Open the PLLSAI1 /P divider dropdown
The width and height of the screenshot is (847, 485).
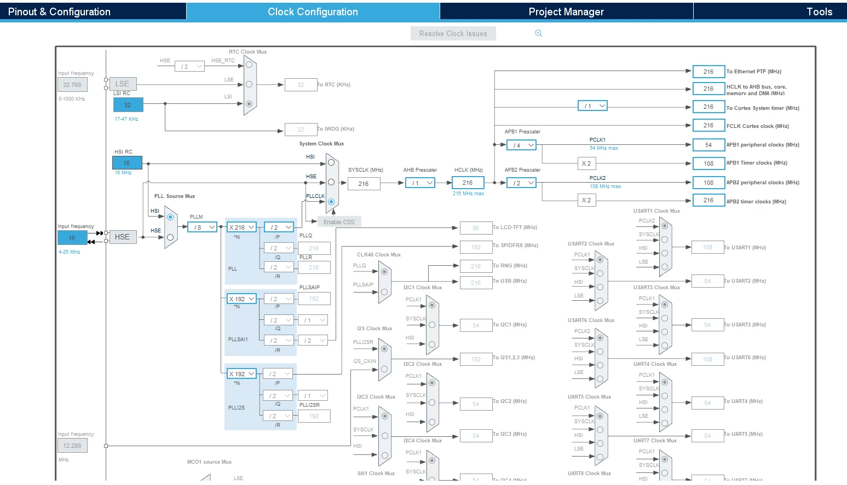pyautogui.click(x=279, y=299)
